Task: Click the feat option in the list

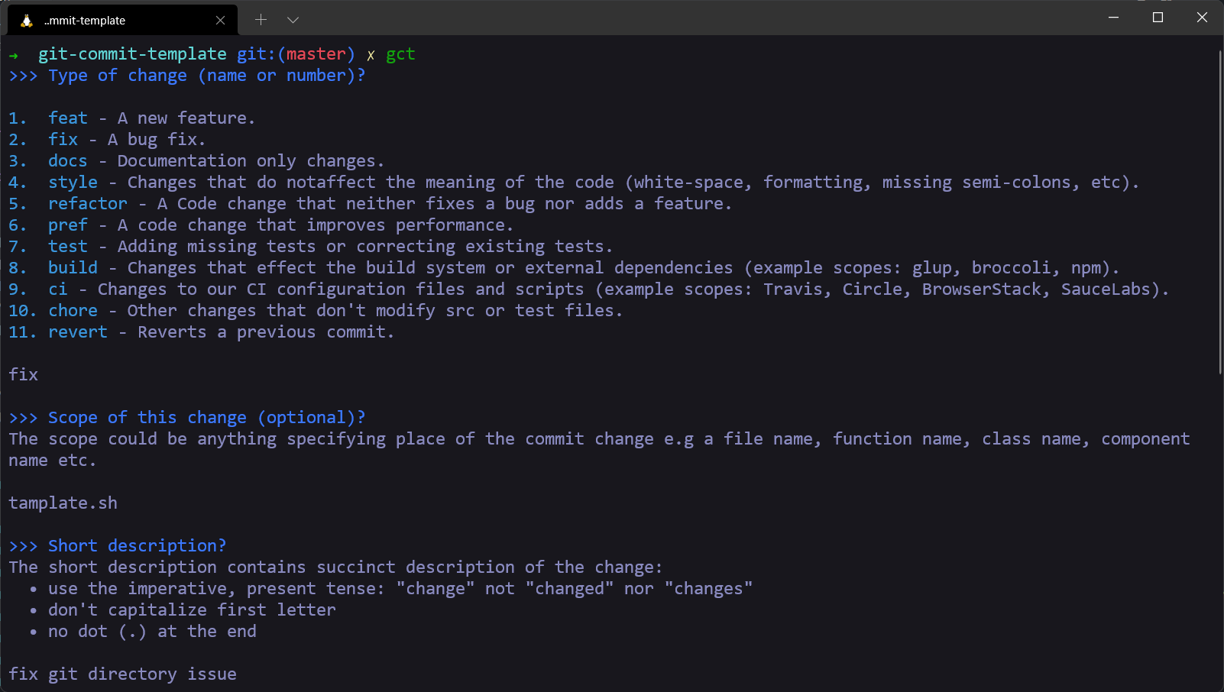Action: (68, 118)
